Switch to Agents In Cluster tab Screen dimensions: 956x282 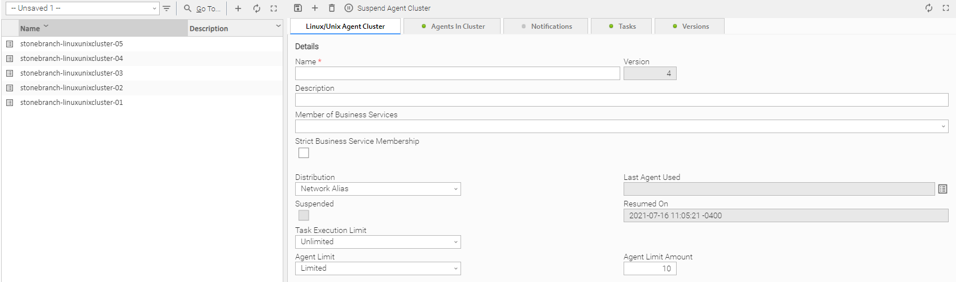(453, 27)
